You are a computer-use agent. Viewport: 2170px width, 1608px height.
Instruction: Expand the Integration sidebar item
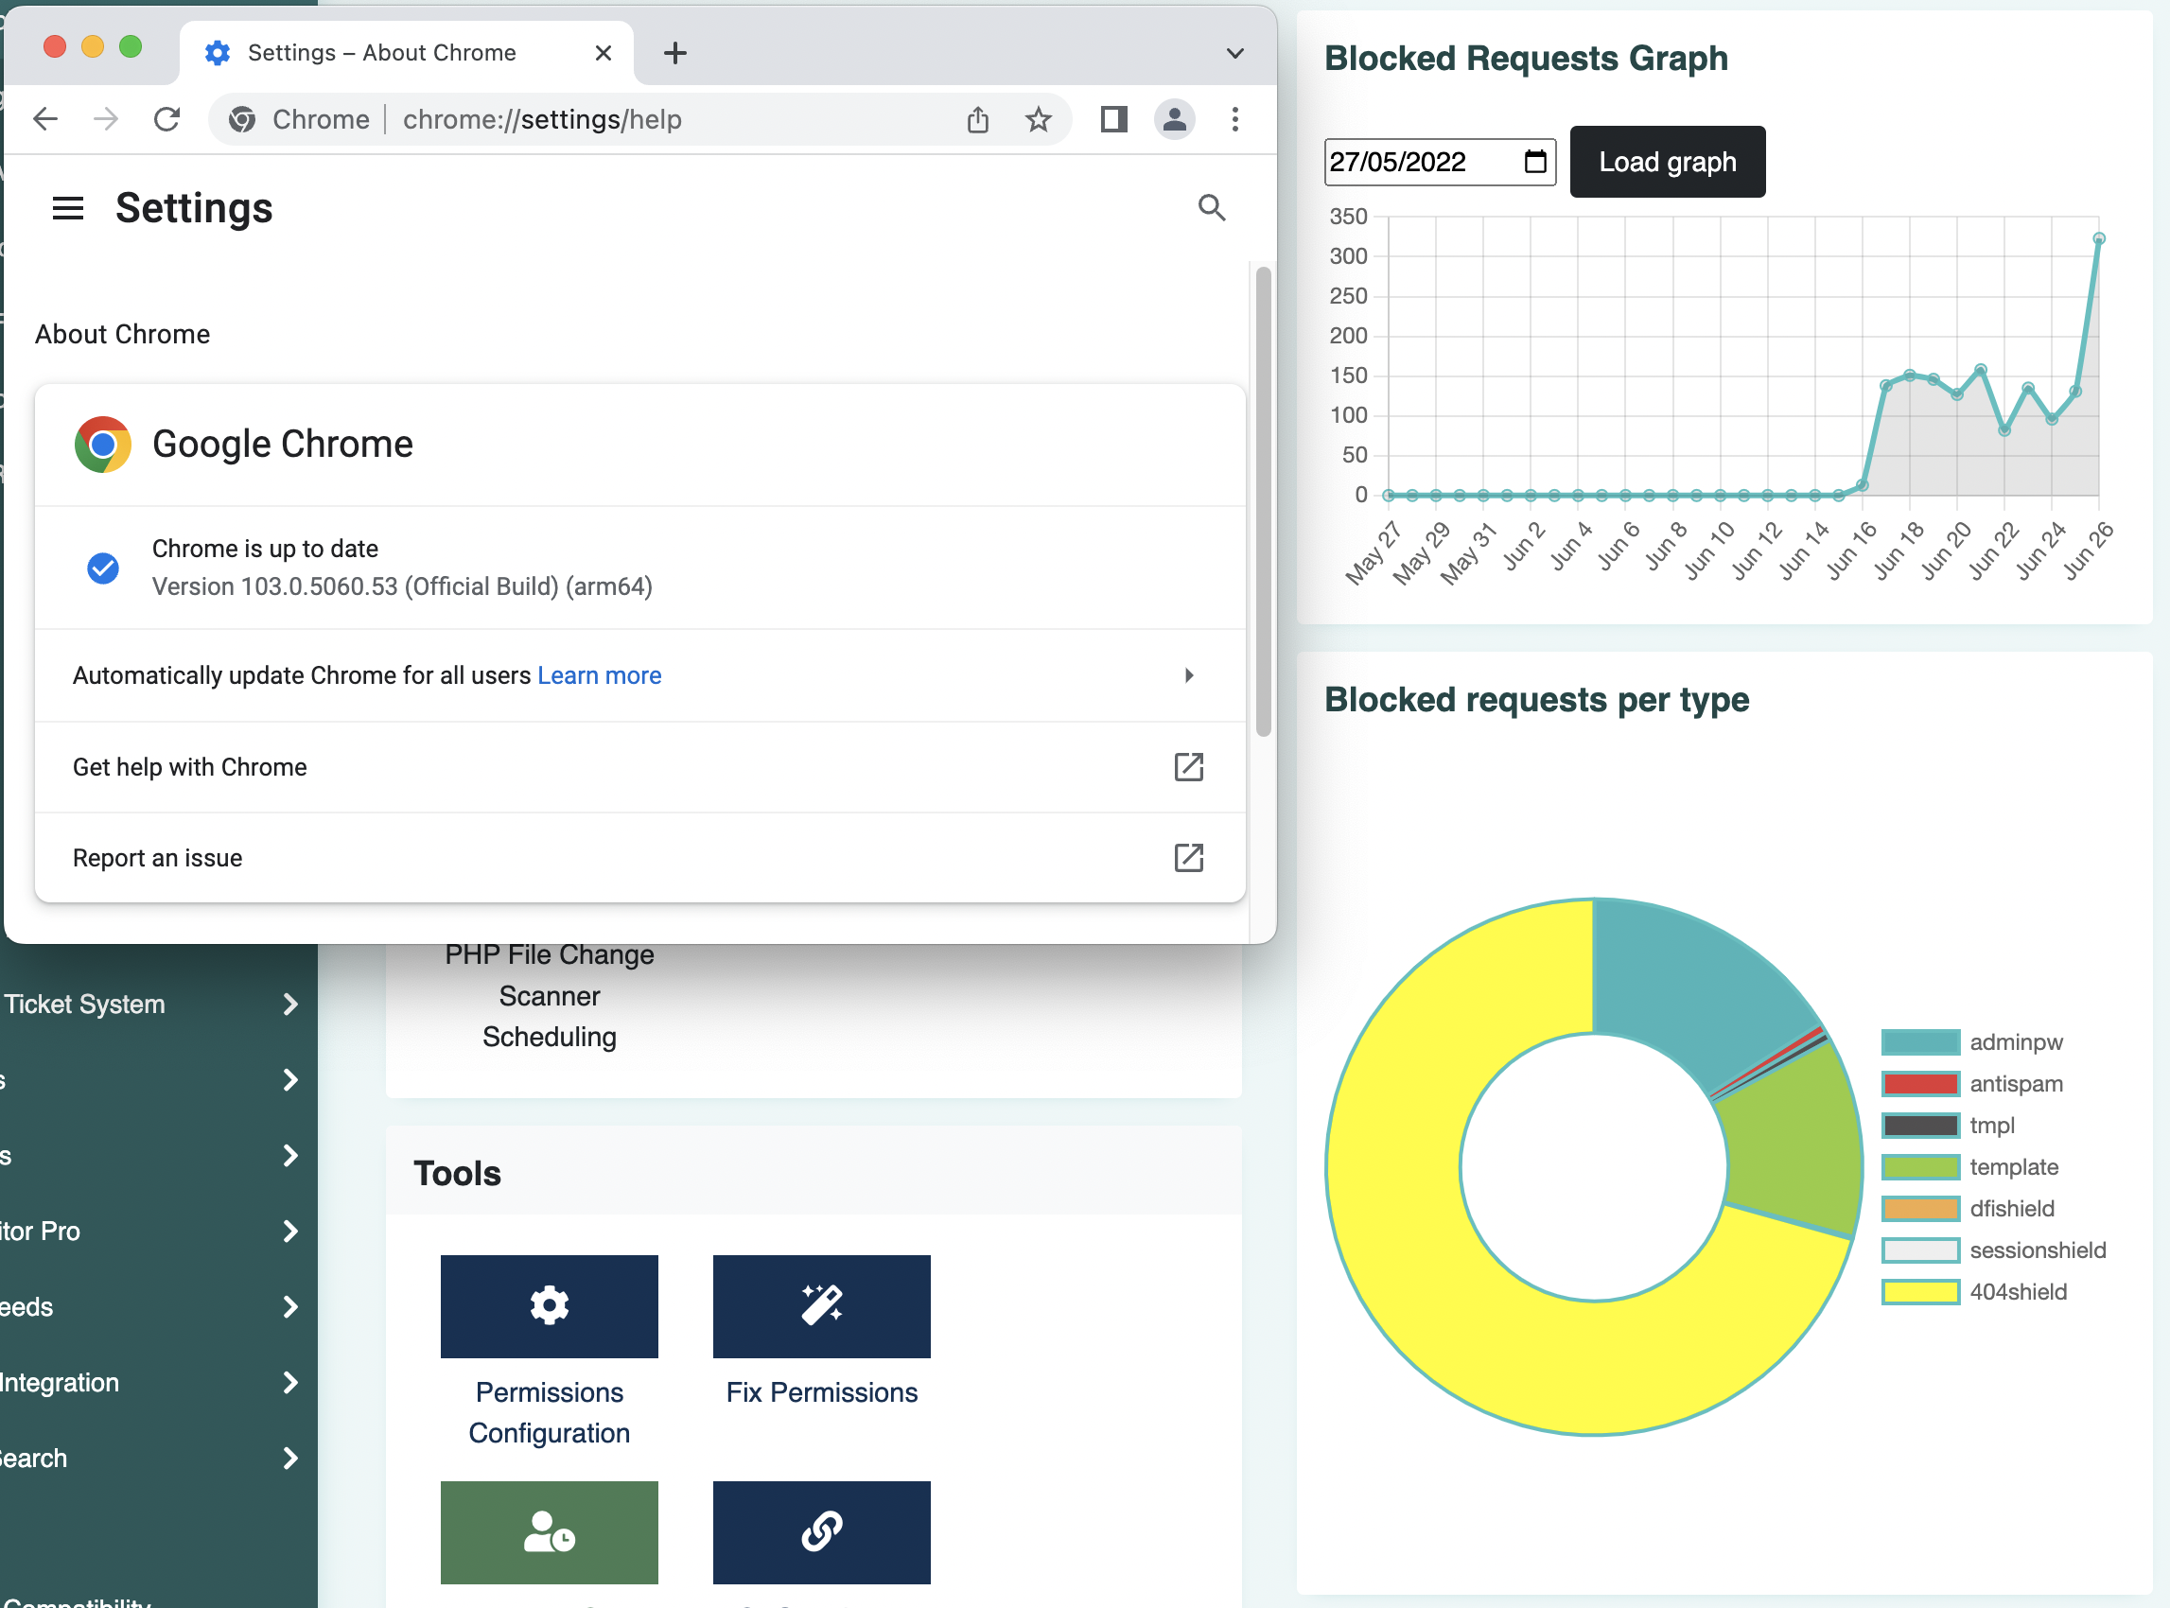[x=289, y=1382]
